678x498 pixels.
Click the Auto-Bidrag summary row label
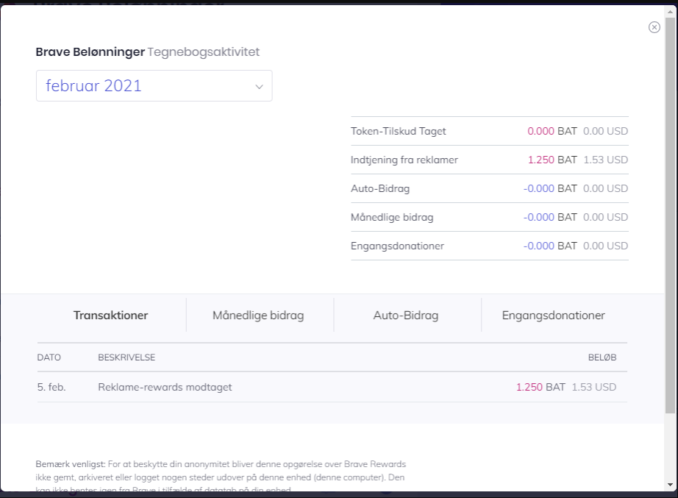coord(380,188)
